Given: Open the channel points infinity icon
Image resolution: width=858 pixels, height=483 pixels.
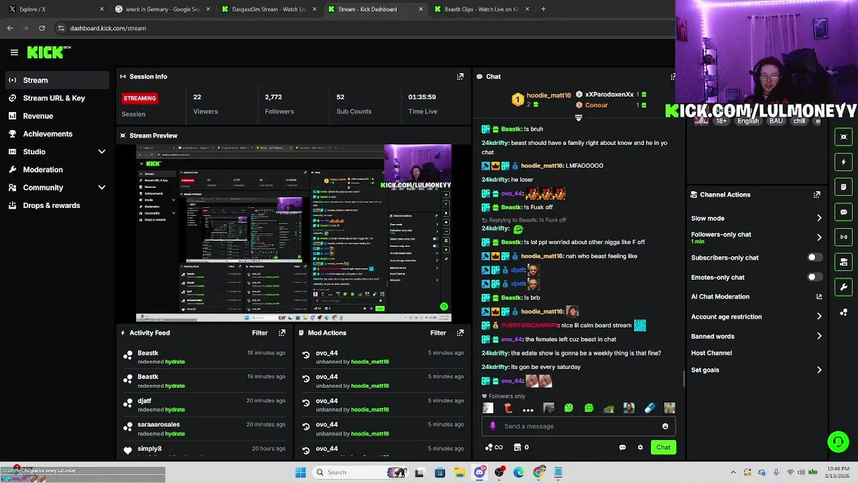Looking at the screenshot, I should [494, 447].
